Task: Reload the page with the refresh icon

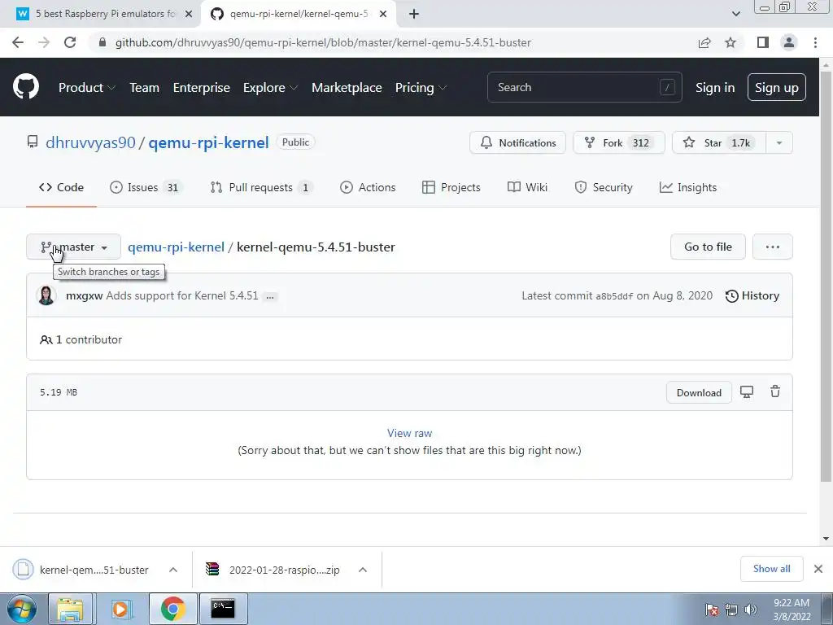Action: click(70, 42)
